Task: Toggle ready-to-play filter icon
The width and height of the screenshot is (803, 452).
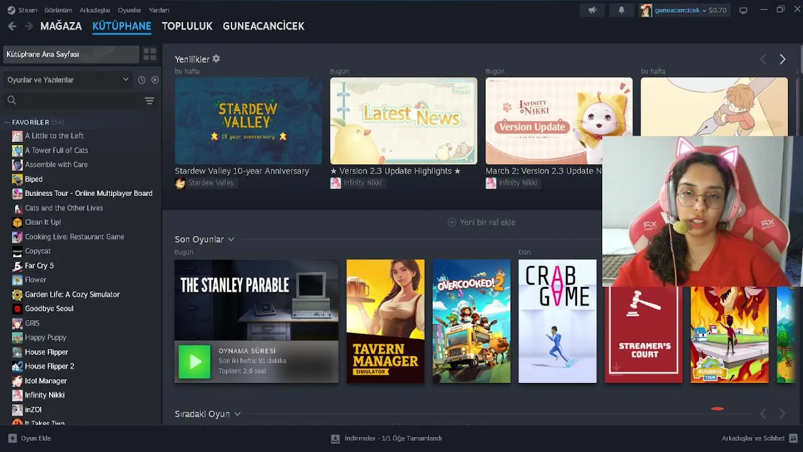Action: click(155, 80)
